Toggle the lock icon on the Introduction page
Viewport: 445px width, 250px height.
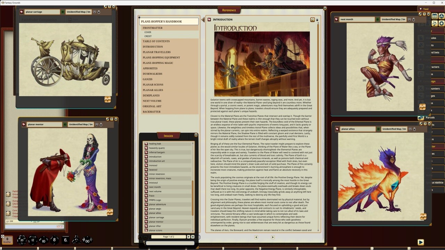coord(317,20)
